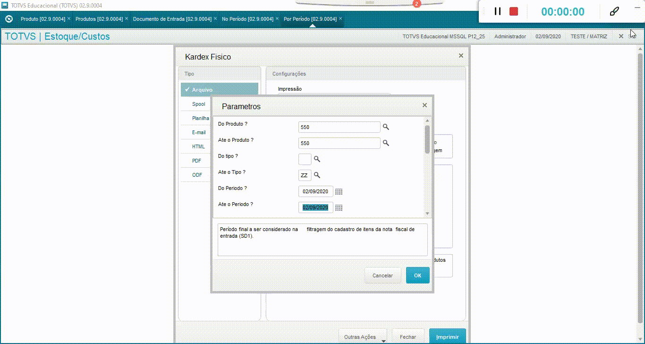Click the notification badge with 2

[416, 4]
